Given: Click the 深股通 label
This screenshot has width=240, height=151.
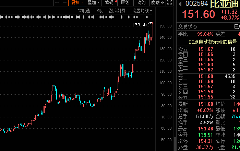Looking at the screenshot, I should (84, 11).
